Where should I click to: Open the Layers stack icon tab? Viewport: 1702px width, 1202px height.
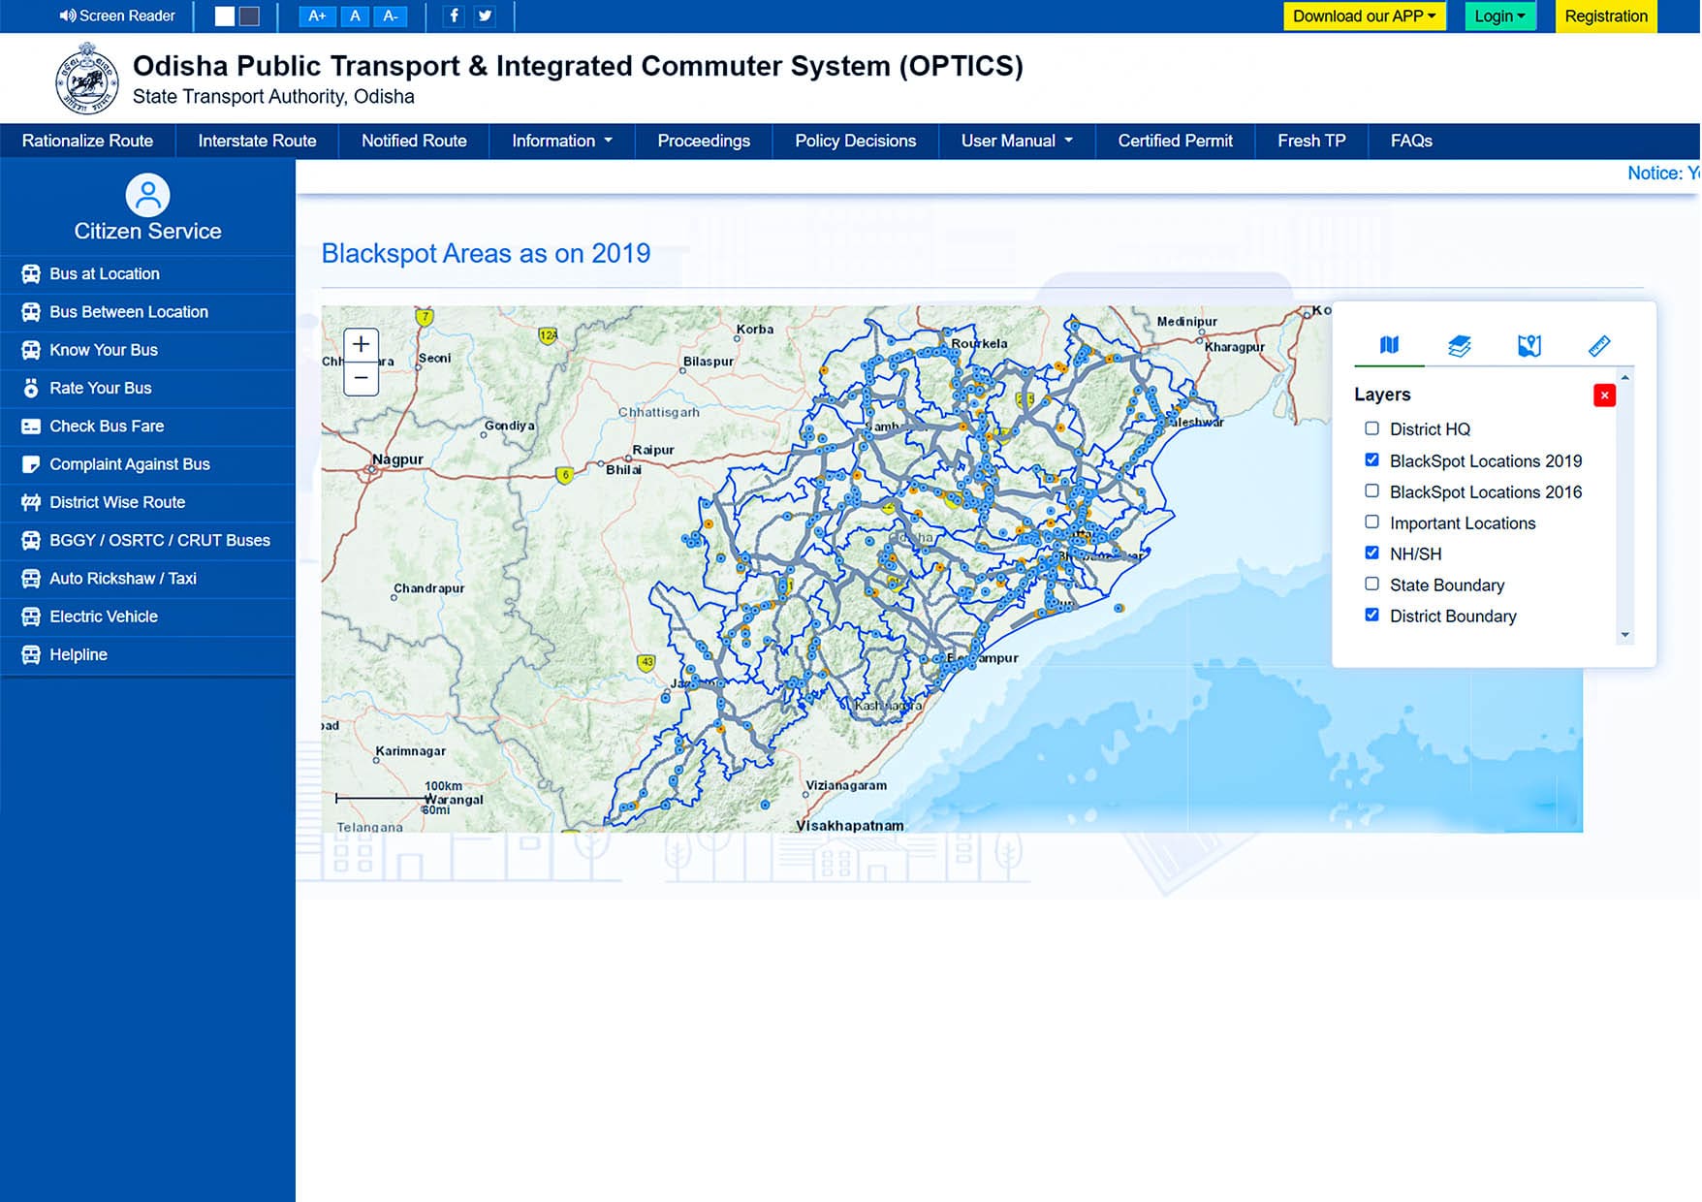pos(1459,346)
